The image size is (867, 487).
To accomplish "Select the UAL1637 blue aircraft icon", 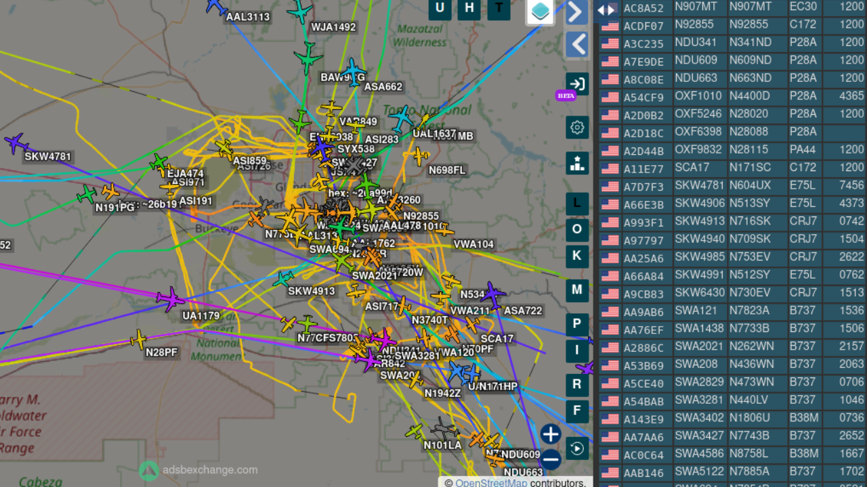I will [x=402, y=119].
